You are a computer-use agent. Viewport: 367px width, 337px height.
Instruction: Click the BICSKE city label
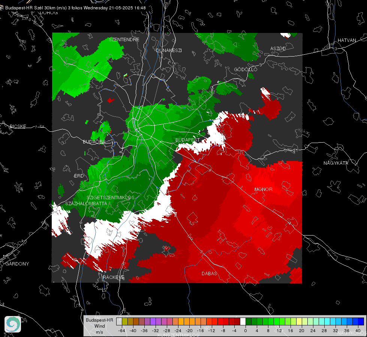(x=18, y=126)
